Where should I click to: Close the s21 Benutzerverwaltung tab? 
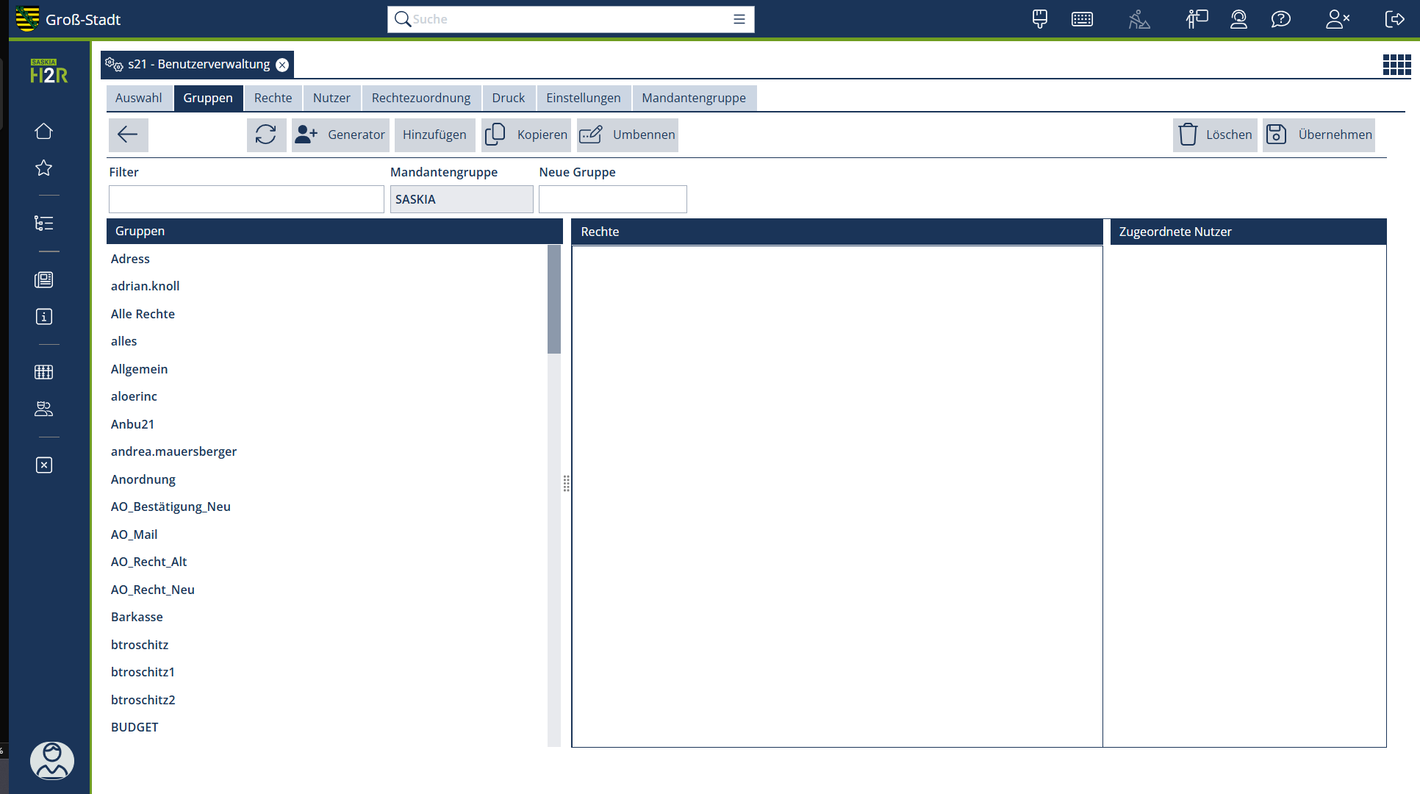click(282, 65)
